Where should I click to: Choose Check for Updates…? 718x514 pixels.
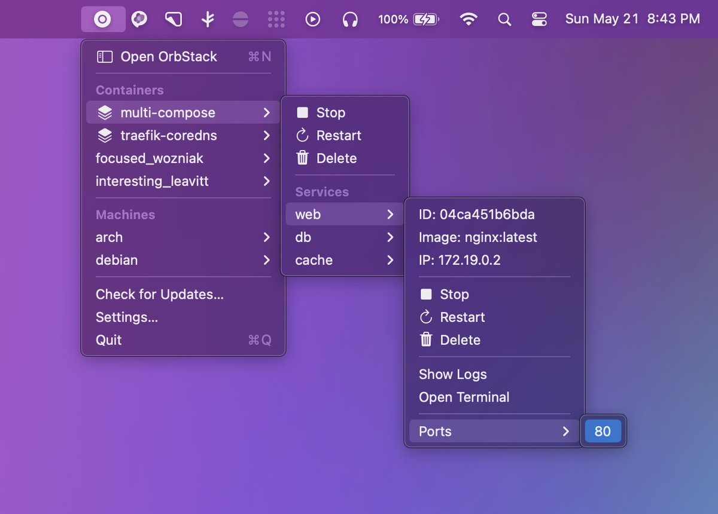(x=183, y=294)
